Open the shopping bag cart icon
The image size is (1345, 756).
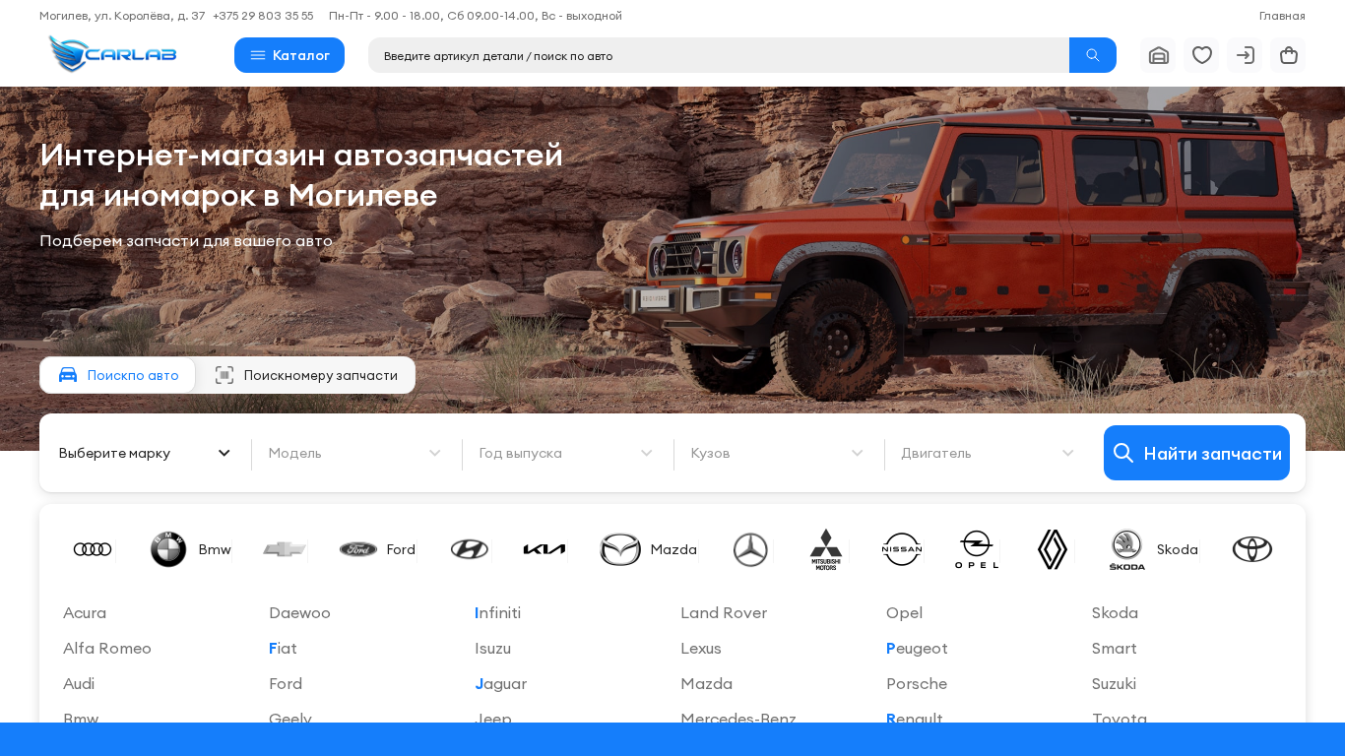[x=1288, y=55]
